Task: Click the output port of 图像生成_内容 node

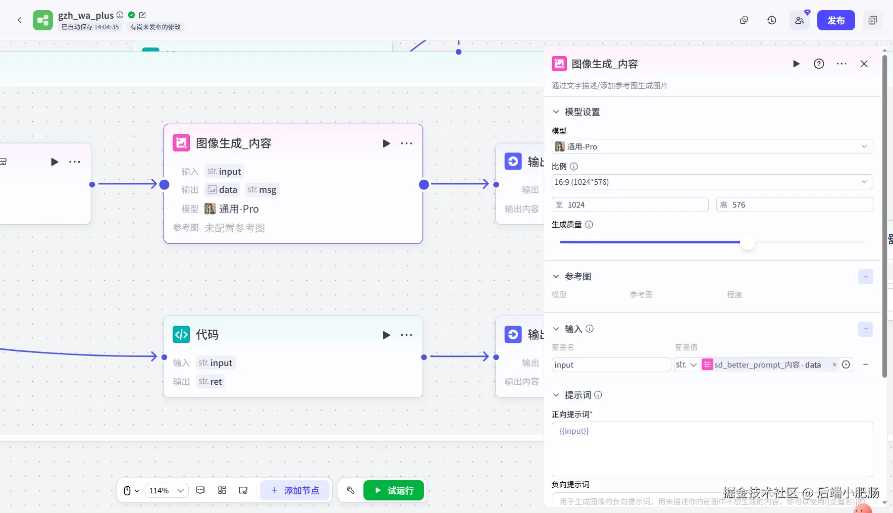Action: (x=424, y=185)
